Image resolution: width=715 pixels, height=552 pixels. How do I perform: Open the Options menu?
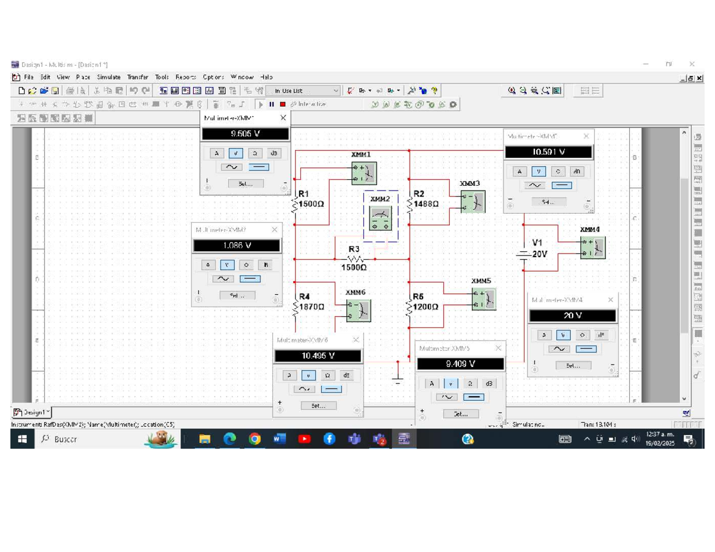tap(213, 77)
